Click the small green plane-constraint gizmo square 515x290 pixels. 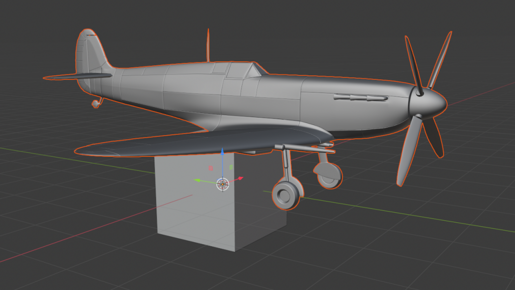[x=231, y=167]
